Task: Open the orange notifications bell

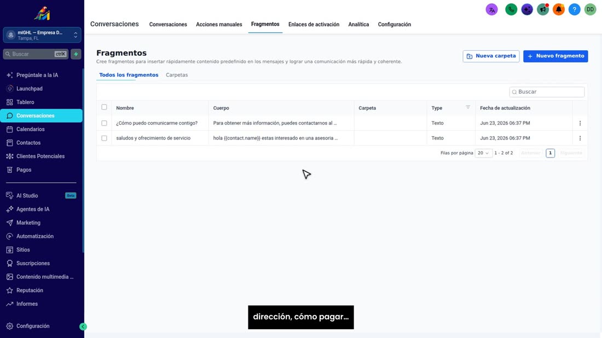Action: pyautogui.click(x=558, y=10)
